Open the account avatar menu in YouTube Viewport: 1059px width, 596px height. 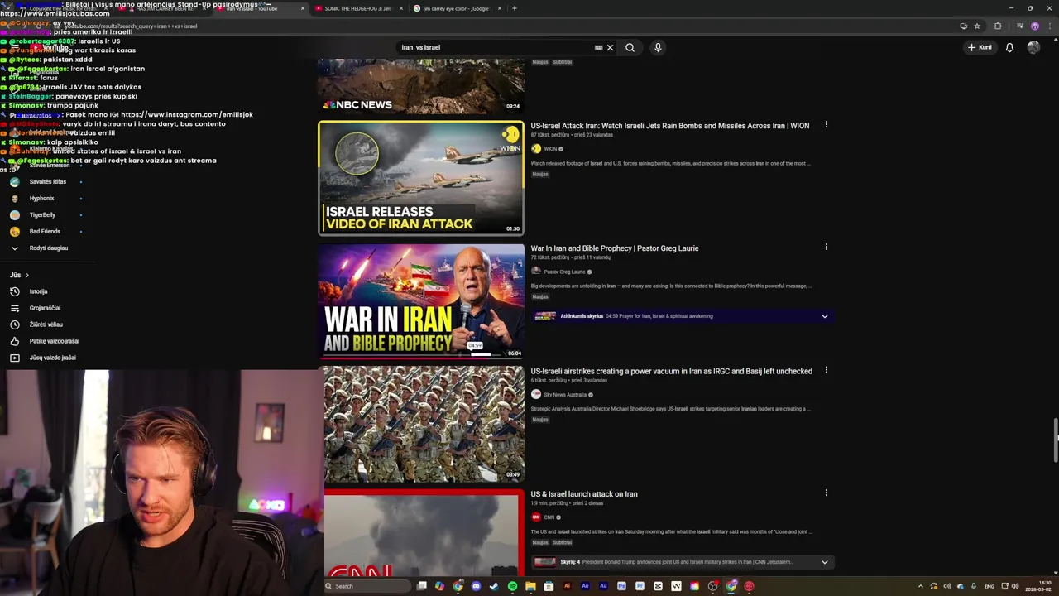tap(1033, 47)
